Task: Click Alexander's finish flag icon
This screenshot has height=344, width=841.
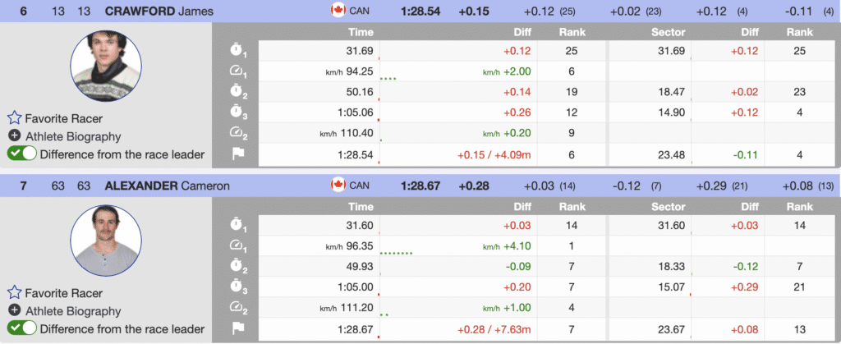Action: click(237, 329)
